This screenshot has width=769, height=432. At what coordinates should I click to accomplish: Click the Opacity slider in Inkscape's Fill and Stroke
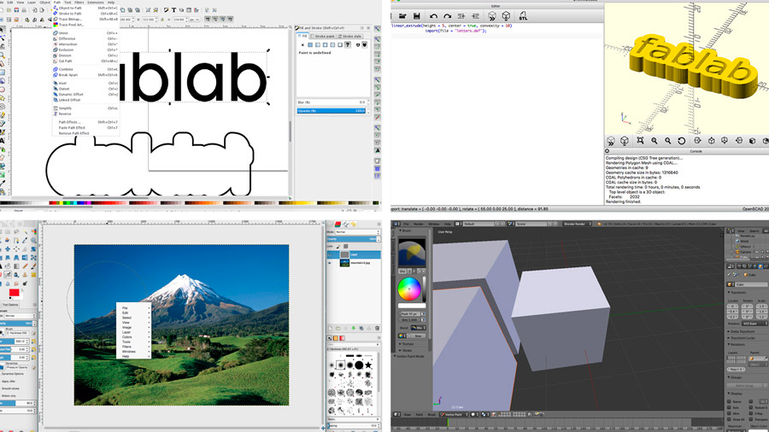click(x=332, y=111)
